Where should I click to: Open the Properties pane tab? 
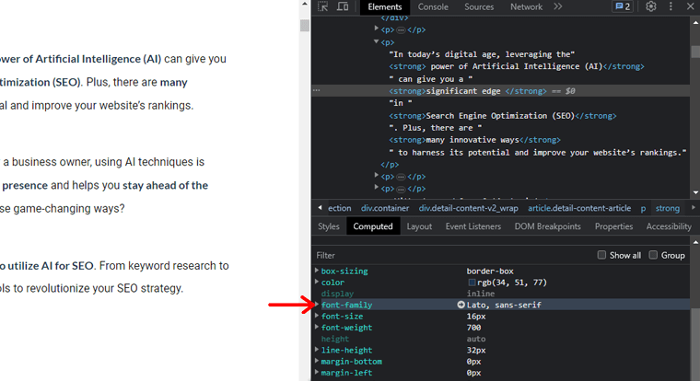[x=613, y=226]
